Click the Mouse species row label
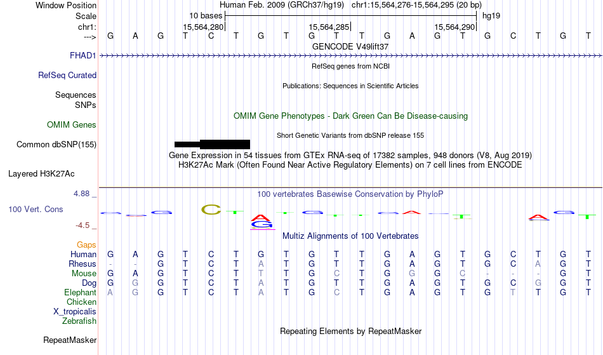 click(84, 274)
